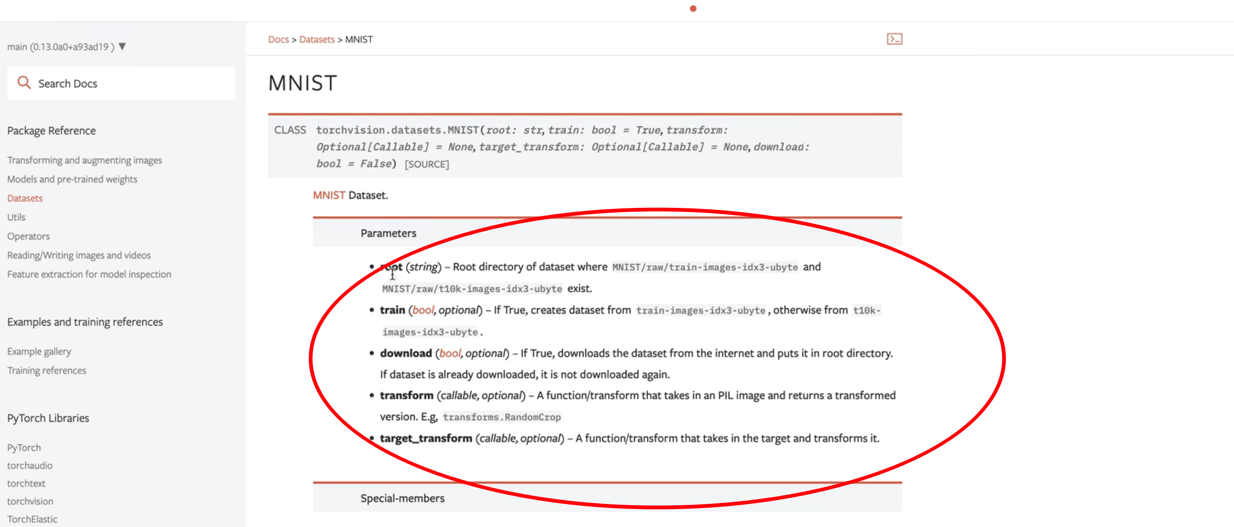Image resolution: width=1234 pixels, height=527 pixels.
Task: Open Reading/Writing images and videos
Action: click(79, 255)
